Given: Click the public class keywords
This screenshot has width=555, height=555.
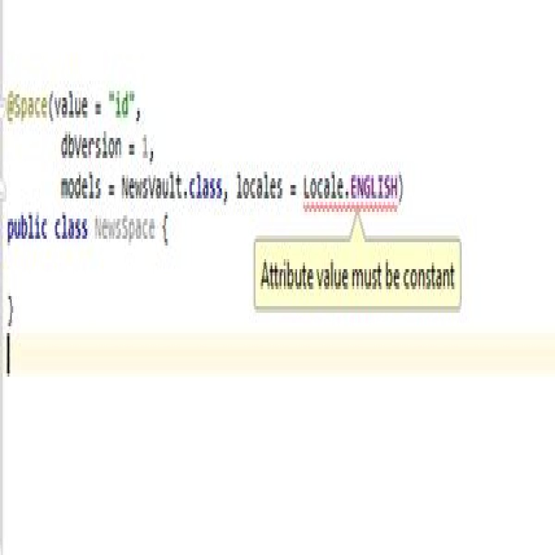Looking at the screenshot, I should click(x=47, y=228).
